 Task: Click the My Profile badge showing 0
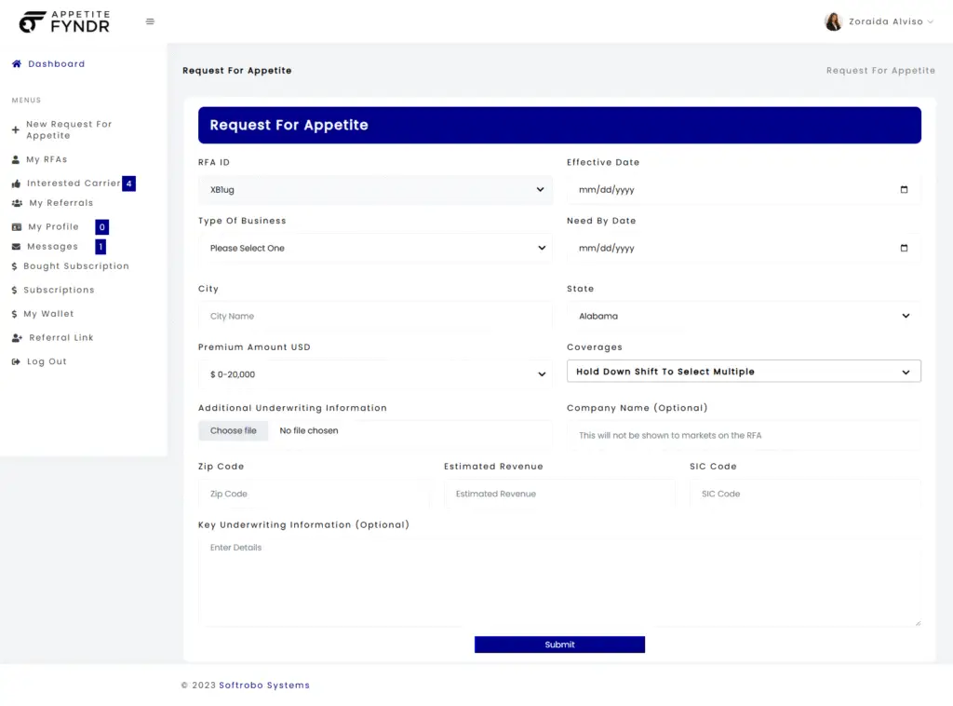tap(102, 227)
